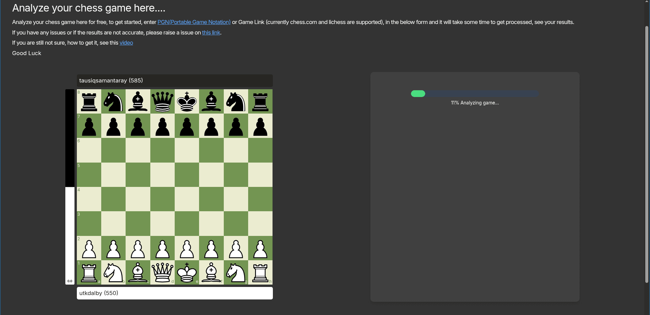Click the white rook on h1
The height and width of the screenshot is (315, 650).
260,273
